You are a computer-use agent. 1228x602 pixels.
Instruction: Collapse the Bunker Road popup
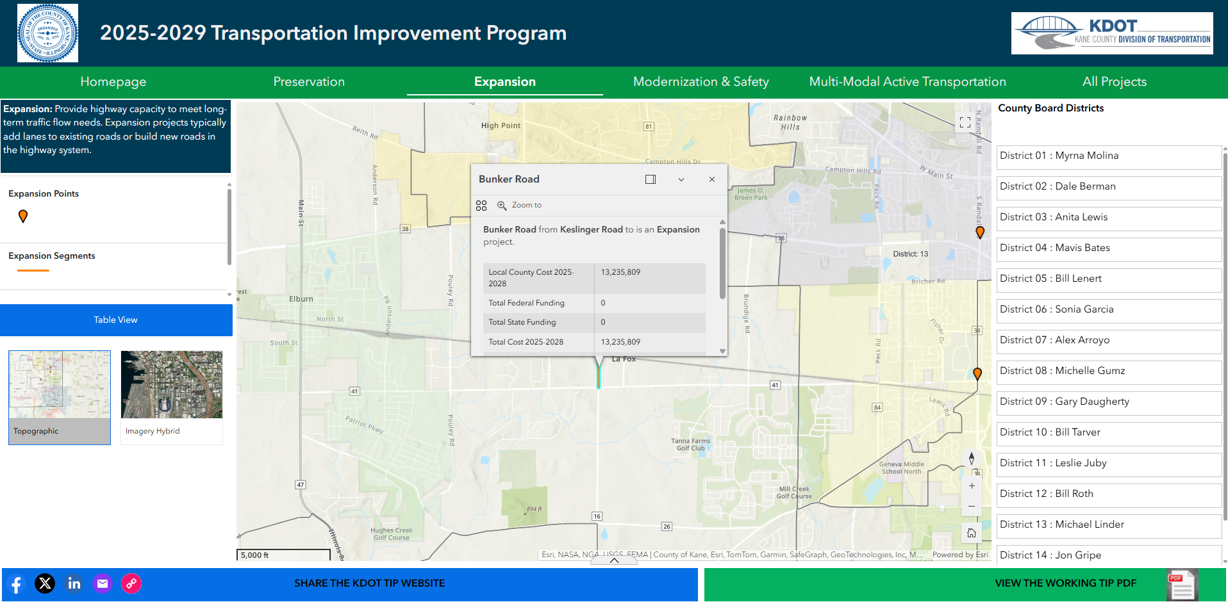pos(681,179)
